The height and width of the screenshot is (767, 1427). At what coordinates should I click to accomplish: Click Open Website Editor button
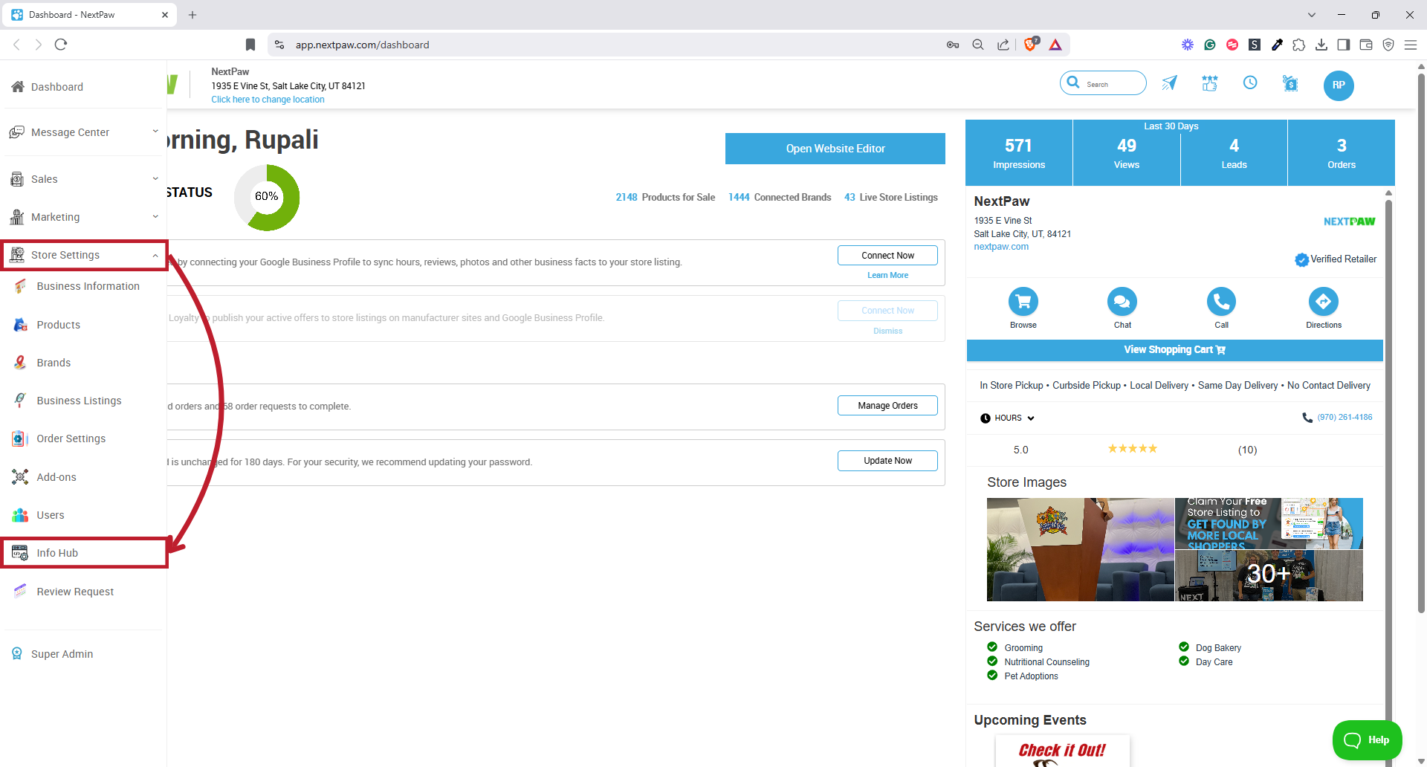[x=835, y=149]
